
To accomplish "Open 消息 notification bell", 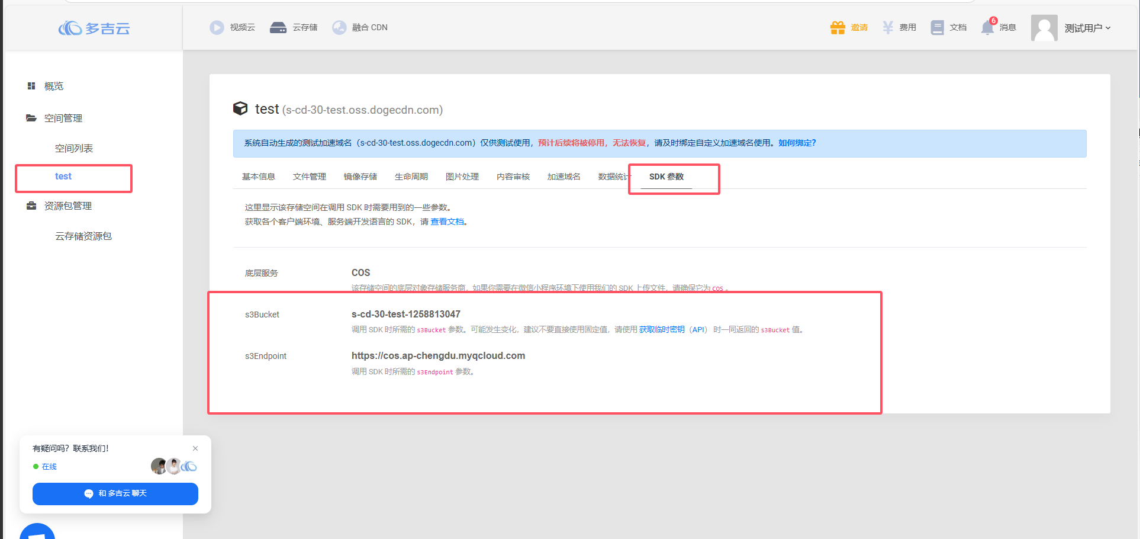I will pos(987,27).
